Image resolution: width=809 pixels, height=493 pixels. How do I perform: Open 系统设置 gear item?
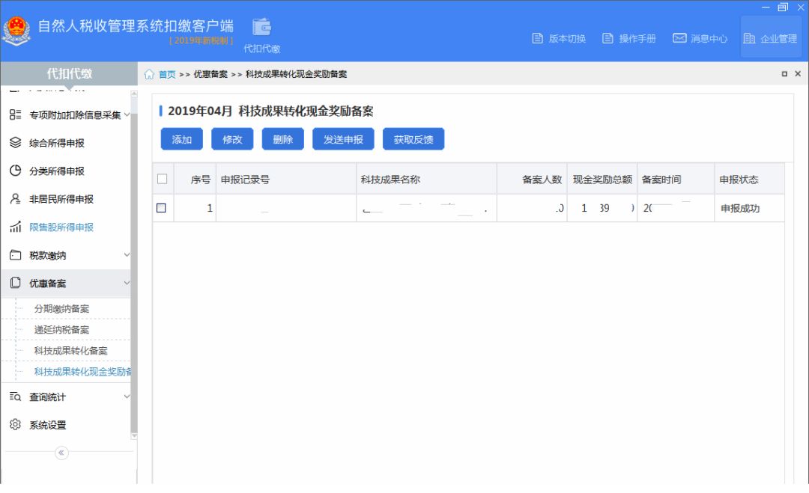[47, 425]
